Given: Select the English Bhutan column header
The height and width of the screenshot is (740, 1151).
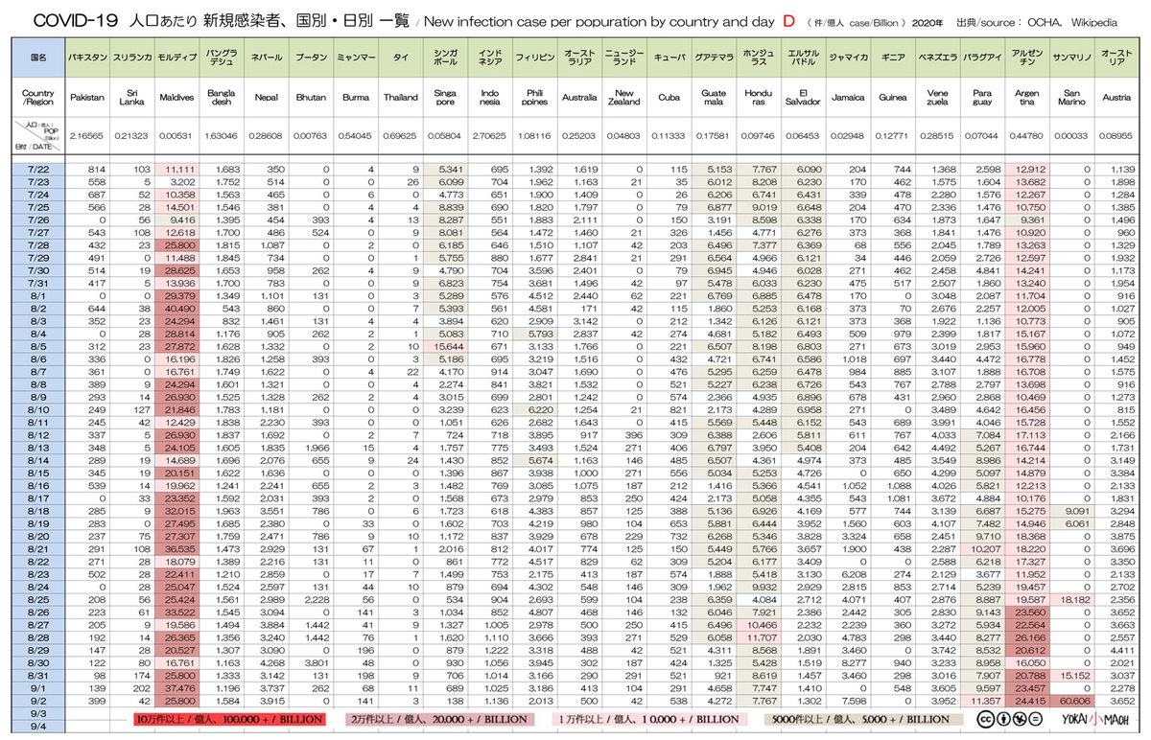Looking at the screenshot, I should [311, 97].
